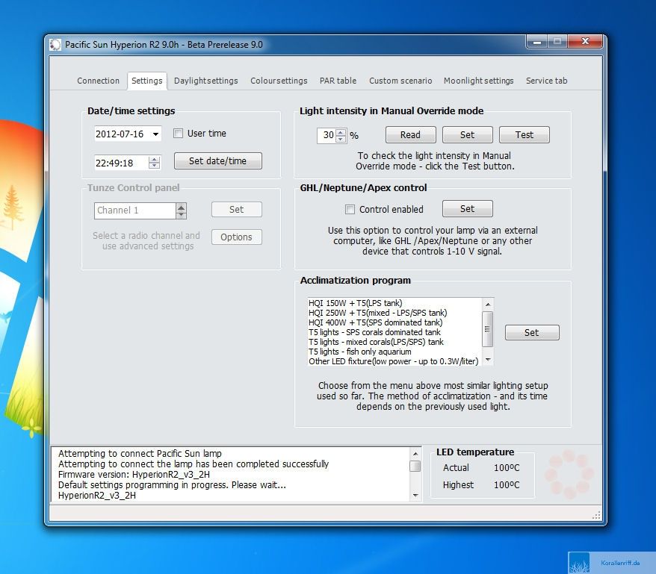Image resolution: width=656 pixels, height=574 pixels.
Task: Click Set in Manual Override section
Action: (x=467, y=134)
